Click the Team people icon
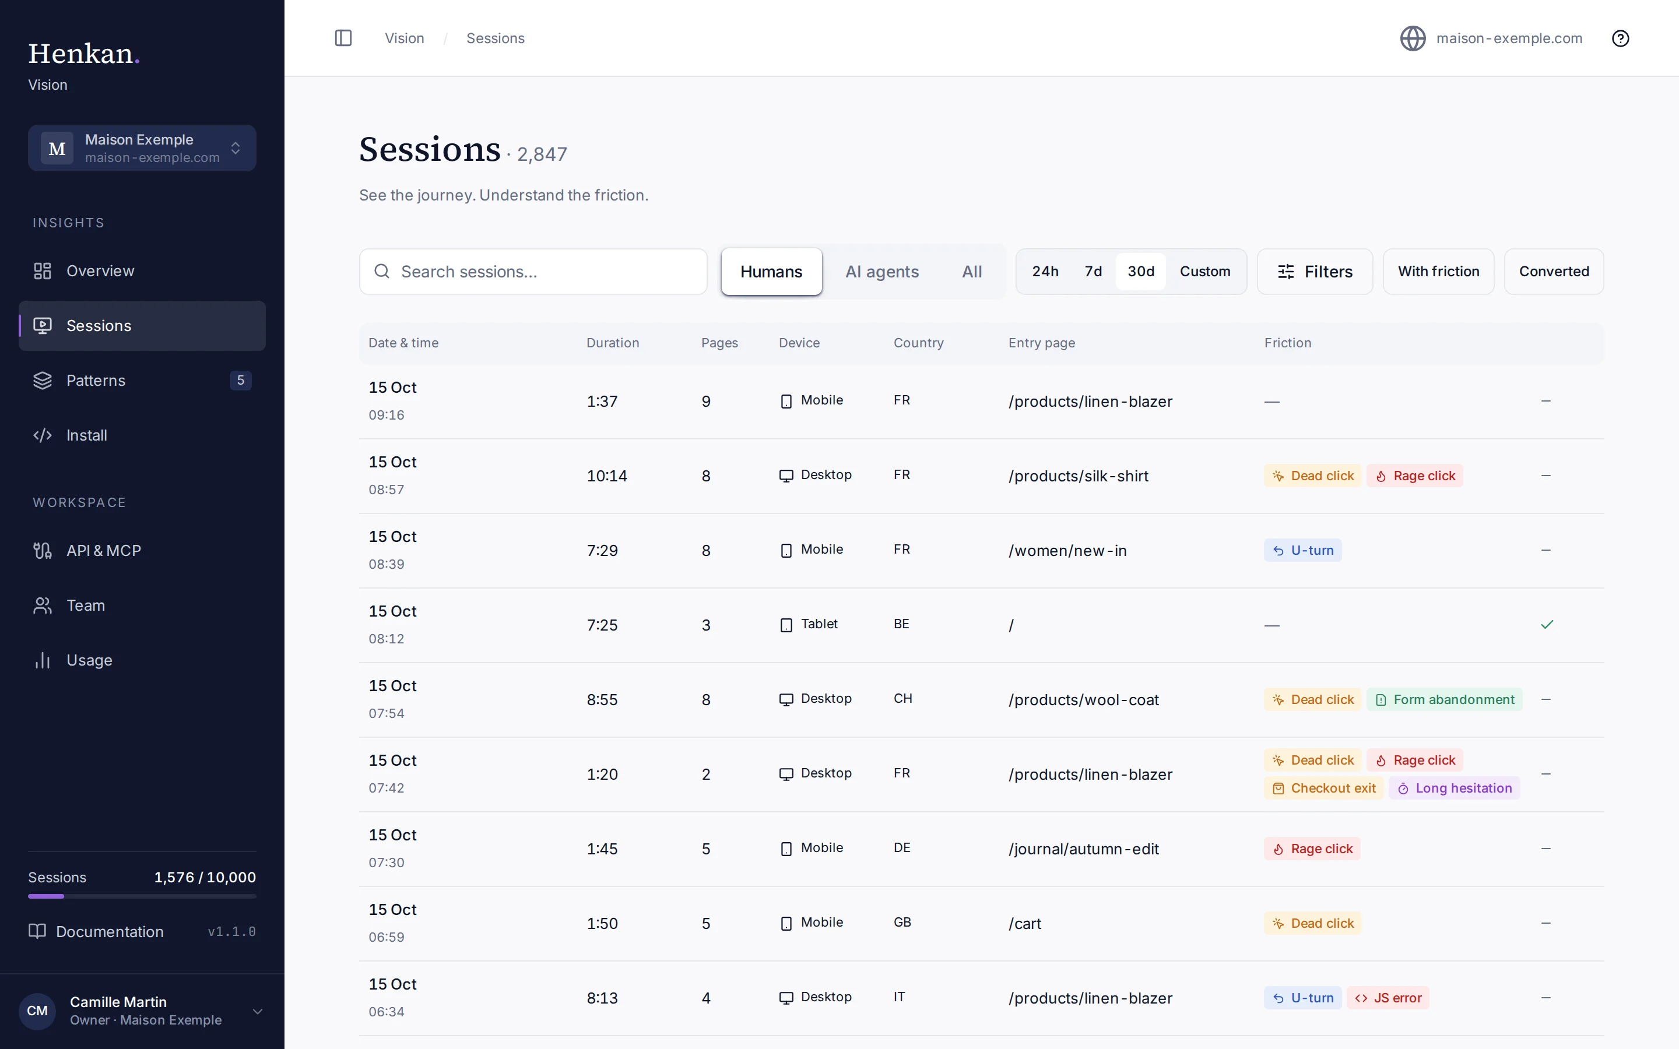 coord(43,605)
